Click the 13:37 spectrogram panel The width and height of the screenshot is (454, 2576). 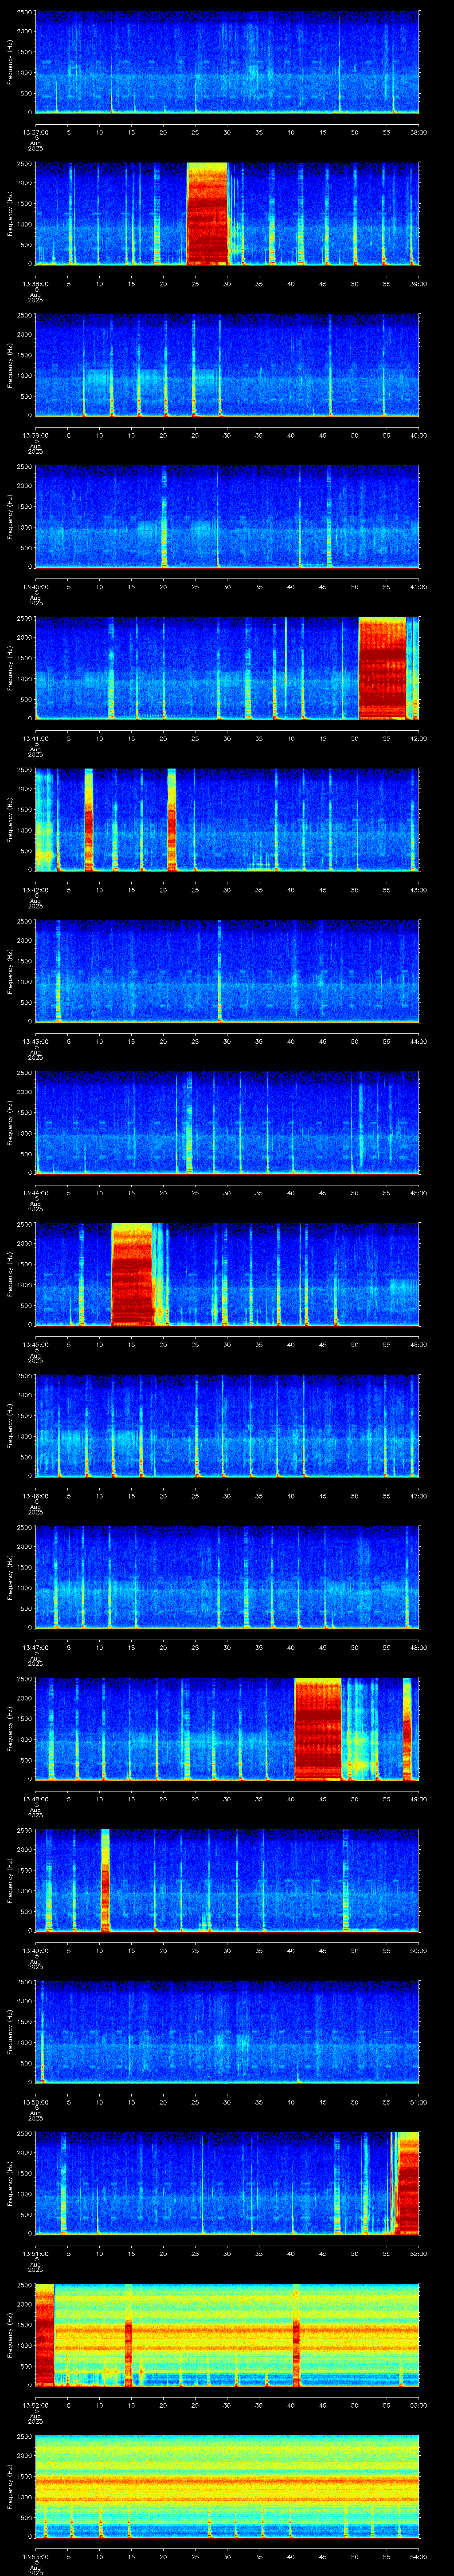[x=227, y=62]
